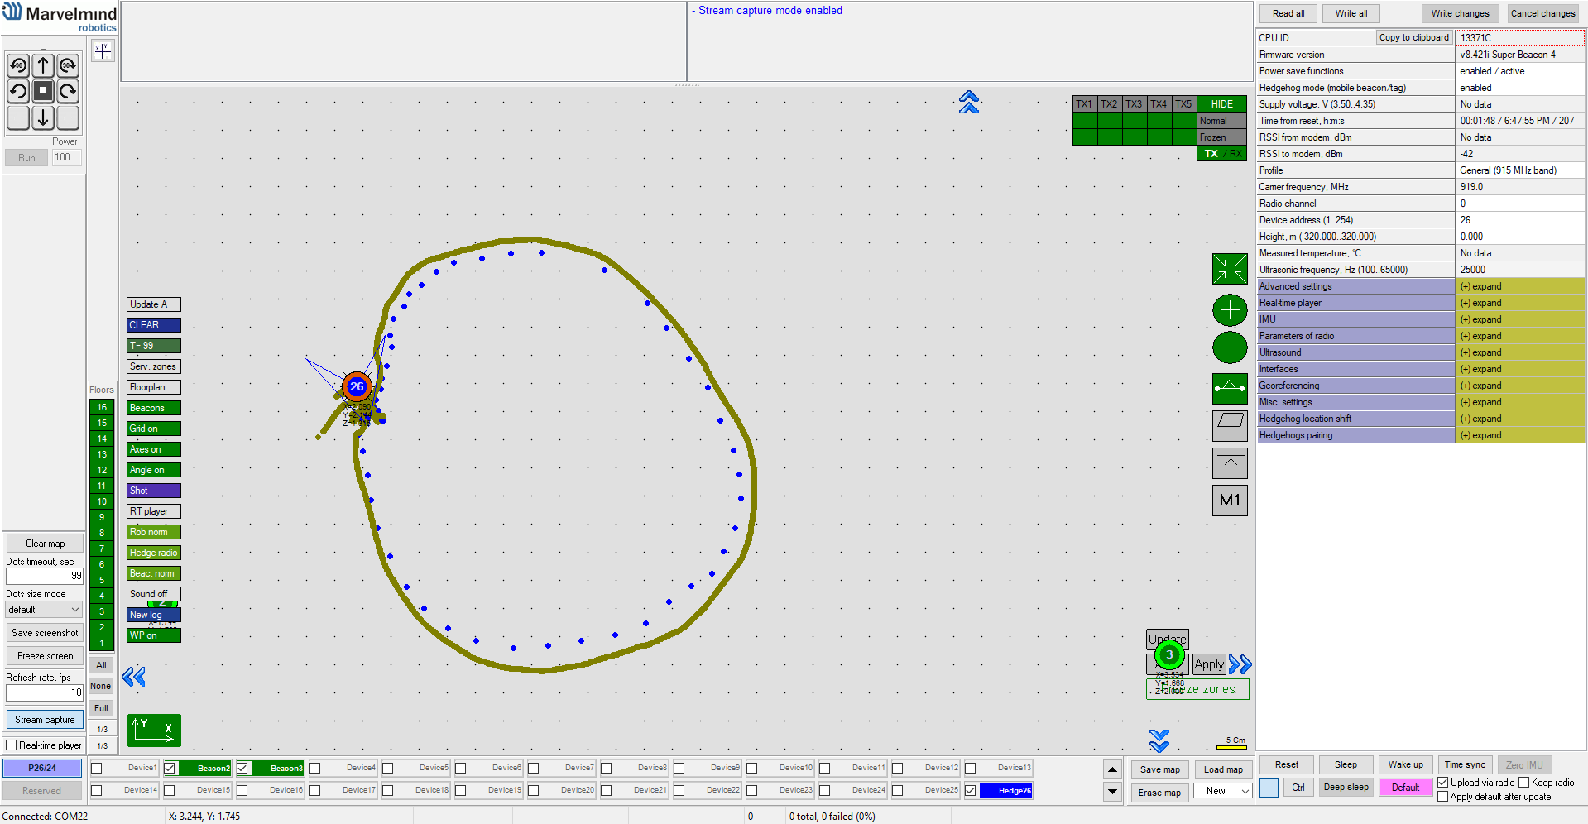Click the double left chevron icon
The width and height of the screenshot is (1588, 824).
(x=133, y=677)
